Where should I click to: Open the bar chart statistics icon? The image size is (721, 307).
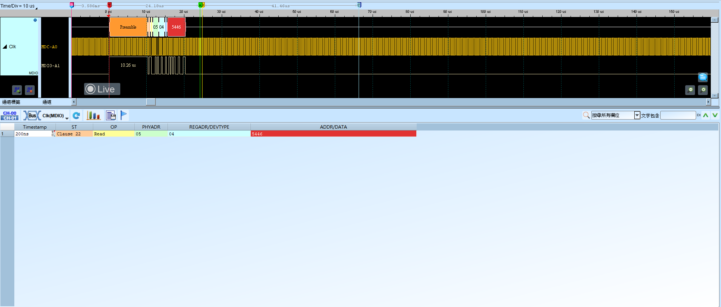point(93,115)
